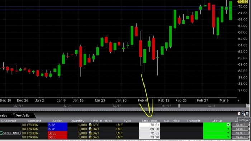The image size is (251, 141).
Task: Click the Type column header
Action: point(127,121)
